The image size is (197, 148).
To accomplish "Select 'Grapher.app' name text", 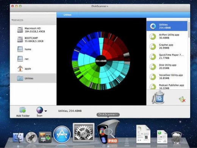I will (x=166, y=45).
